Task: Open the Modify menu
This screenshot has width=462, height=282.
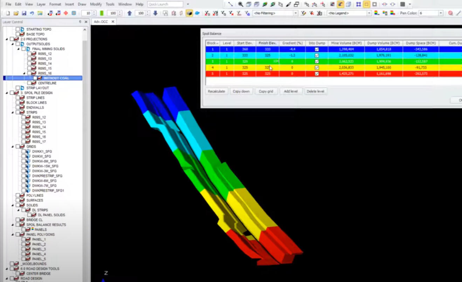Action: pos(96,4)
